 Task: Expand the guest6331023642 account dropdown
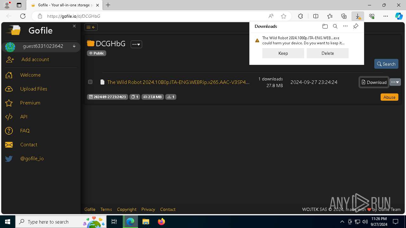tap(74, 46)
